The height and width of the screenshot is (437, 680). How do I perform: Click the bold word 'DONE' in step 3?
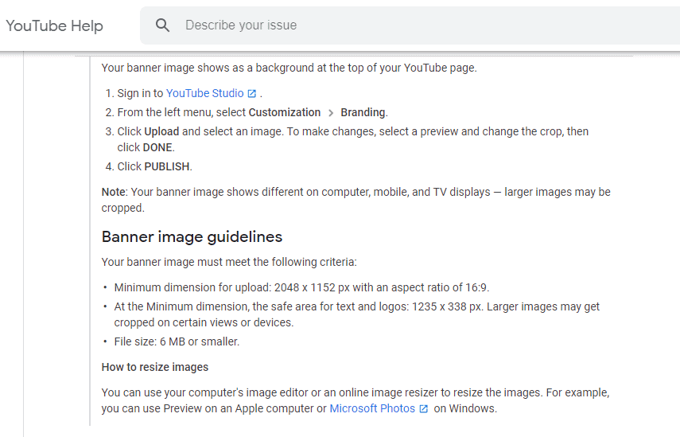tap(157, 147)
